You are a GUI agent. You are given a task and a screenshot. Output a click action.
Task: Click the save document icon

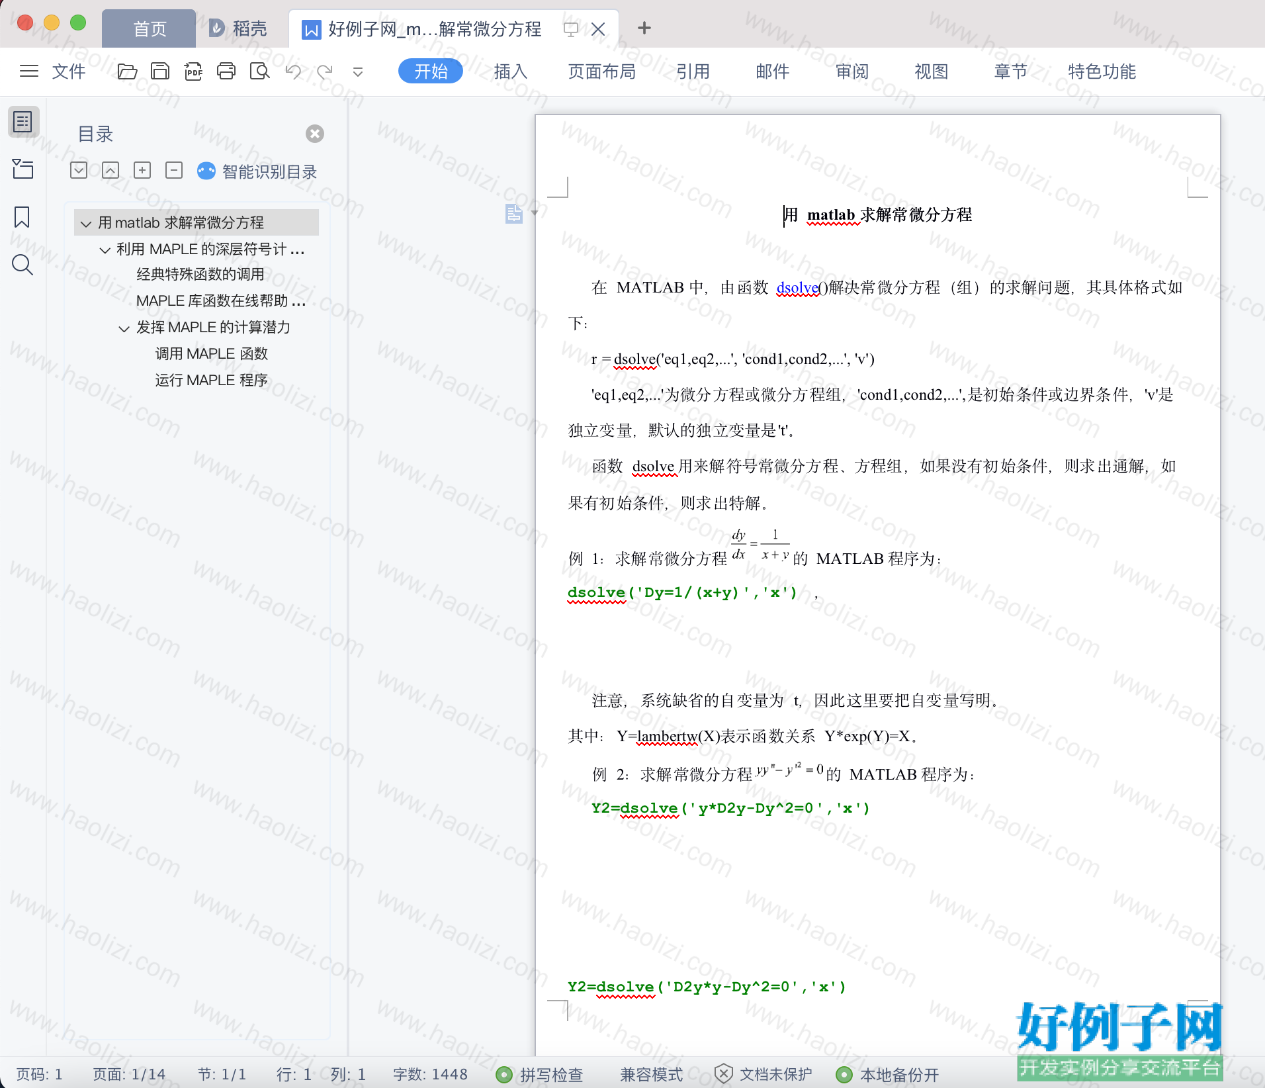pos(160,71)
